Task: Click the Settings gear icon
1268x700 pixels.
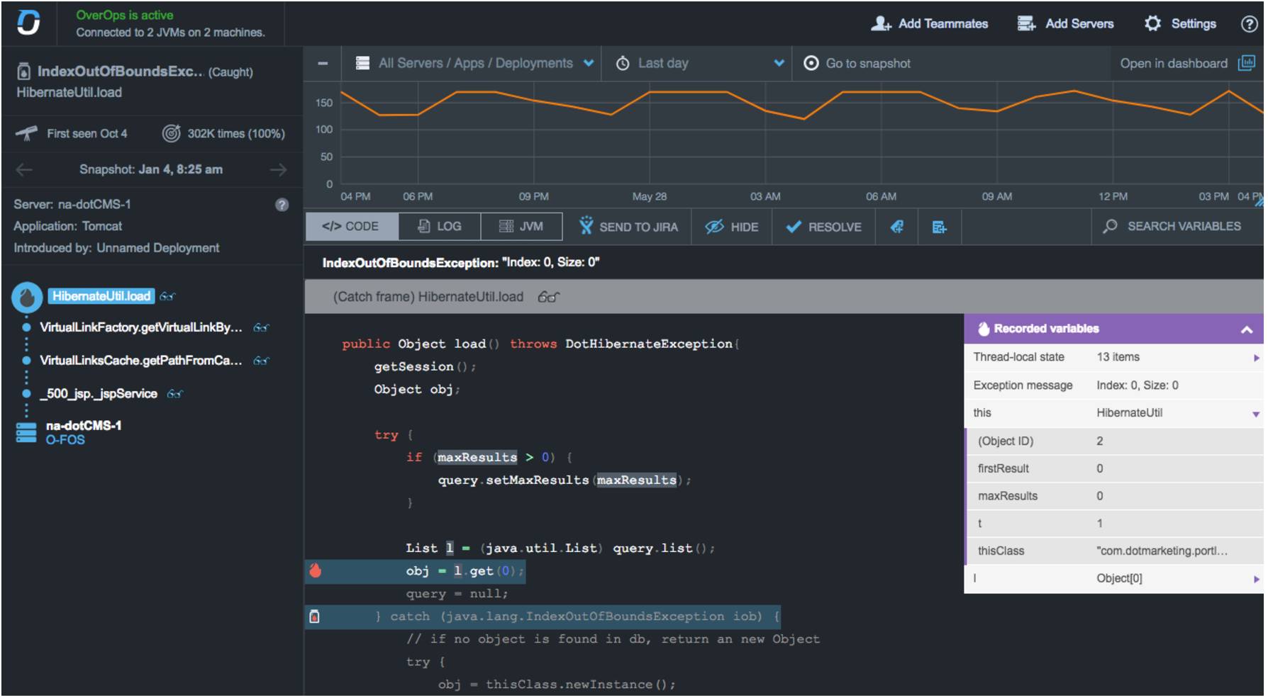Action: pyautogui.click(x=1153, y=23)
